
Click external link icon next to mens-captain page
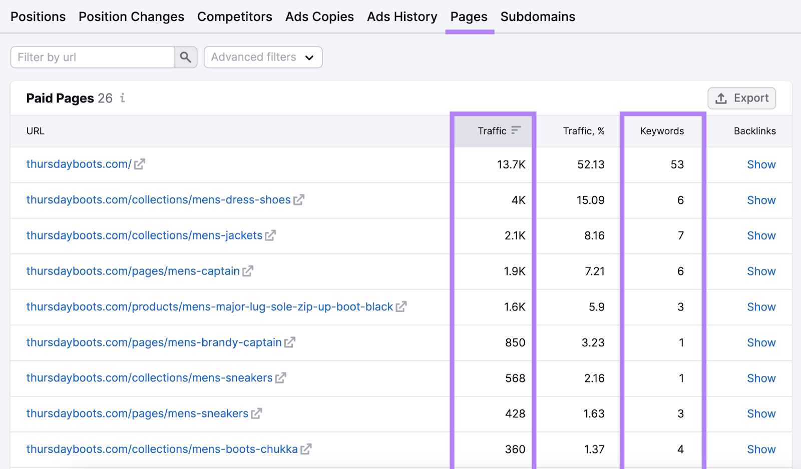click(x=248, y=271)
